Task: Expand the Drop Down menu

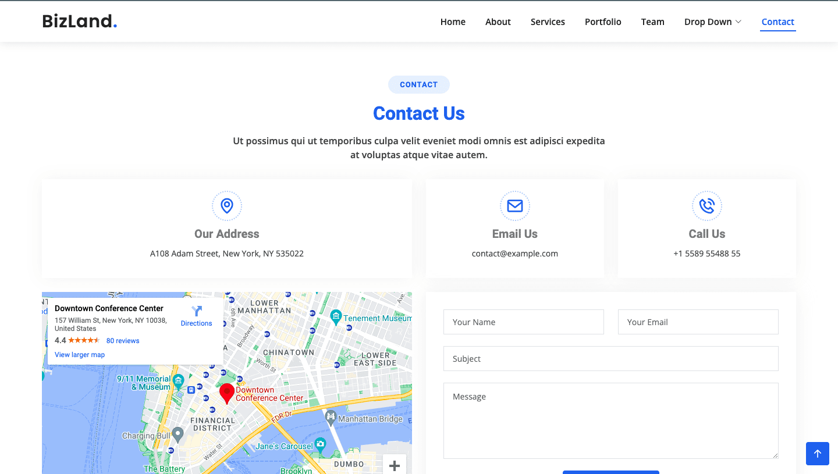Action: pos(712,22)
